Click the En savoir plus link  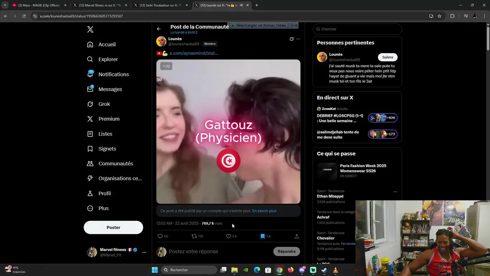[x=264, y=211]
